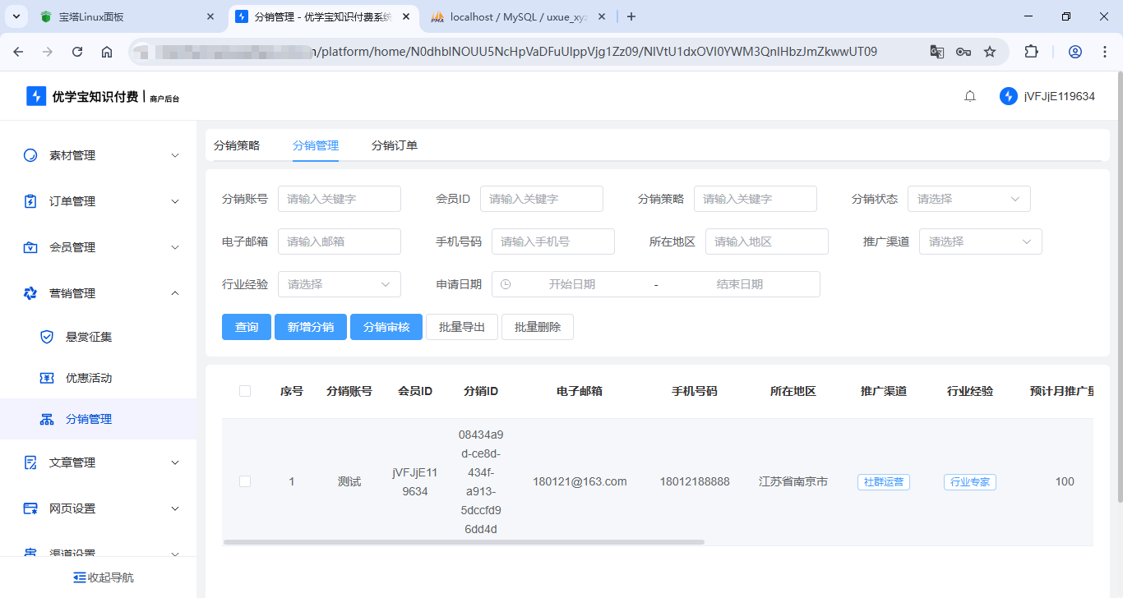Click the 优惠活动 coupon icon
This screenshot has width=1123, height=598.
(47, 378)
